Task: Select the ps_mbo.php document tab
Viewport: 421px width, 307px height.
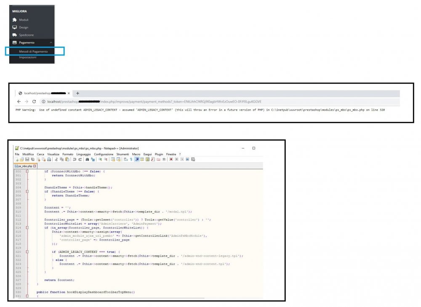Action: 25,166
